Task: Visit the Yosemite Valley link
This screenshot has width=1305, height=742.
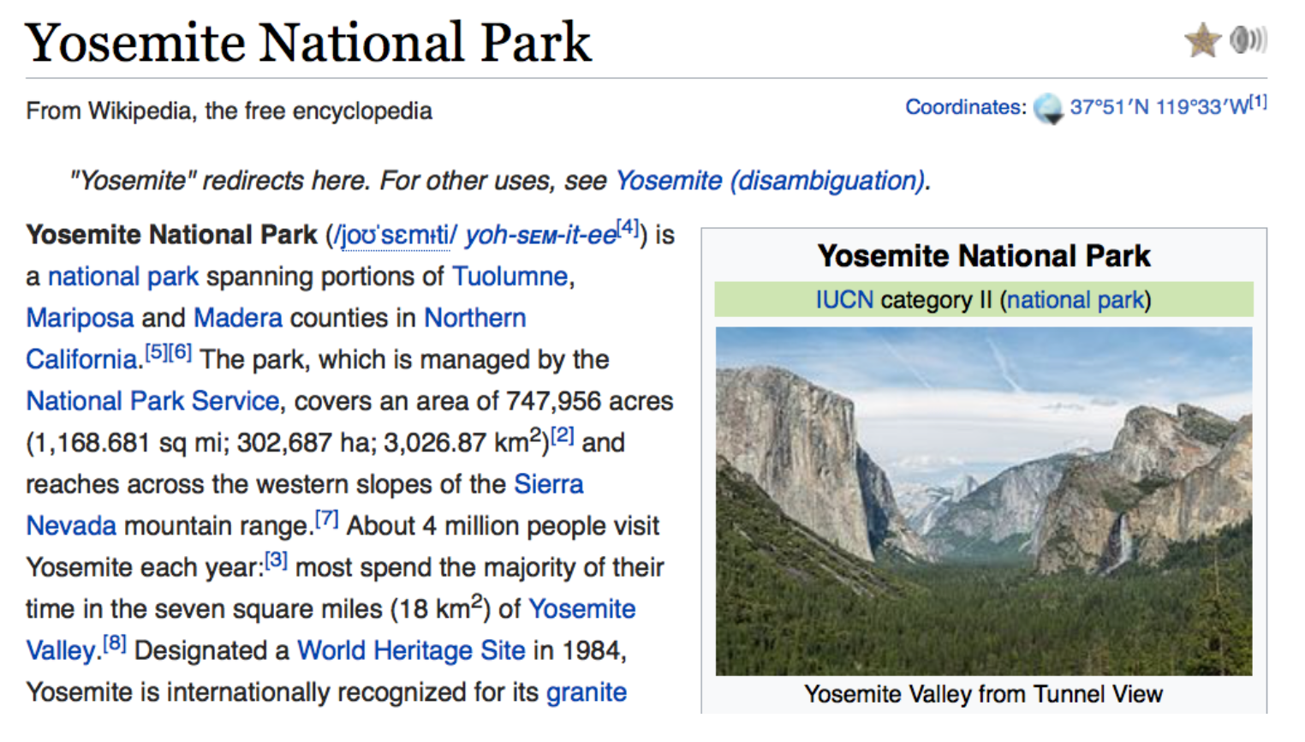Action: pos(581,609)
